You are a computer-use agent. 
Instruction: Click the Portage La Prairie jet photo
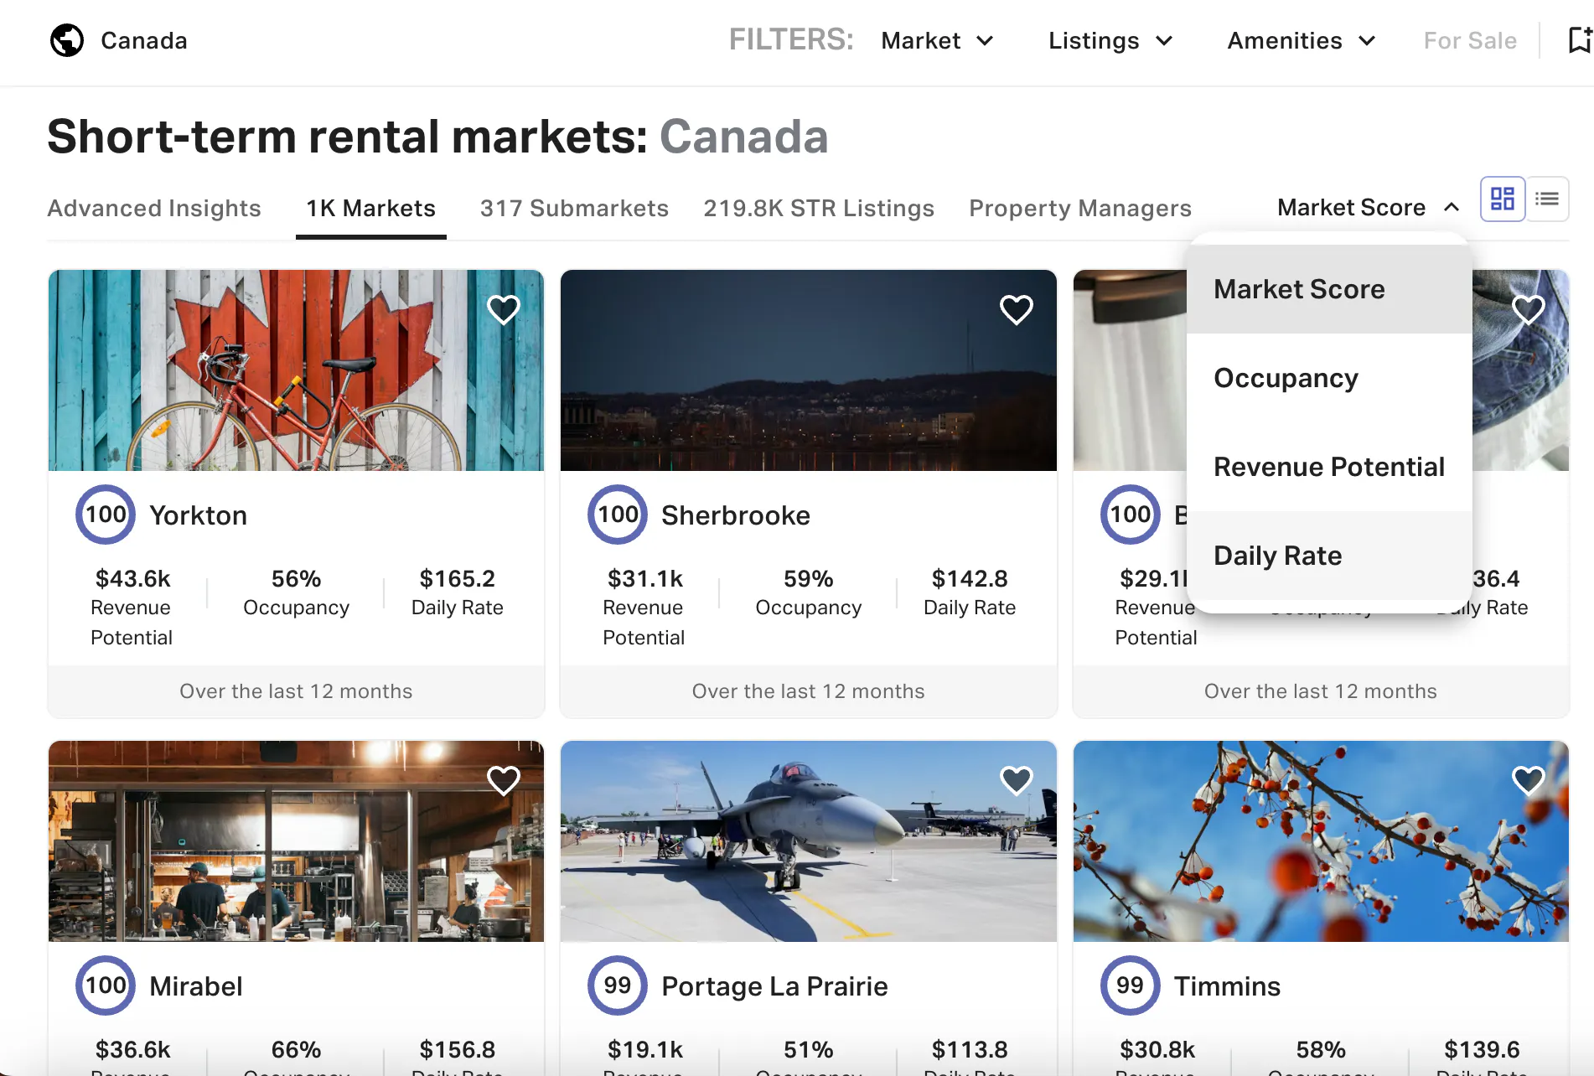[x=809, y=841]
